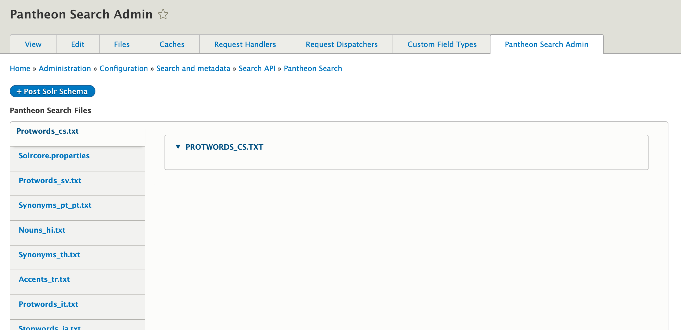The width and height of the screenshot is (681, 330).
Task: Add page to shortcuts with star icon
Action: tap(163, 14)
